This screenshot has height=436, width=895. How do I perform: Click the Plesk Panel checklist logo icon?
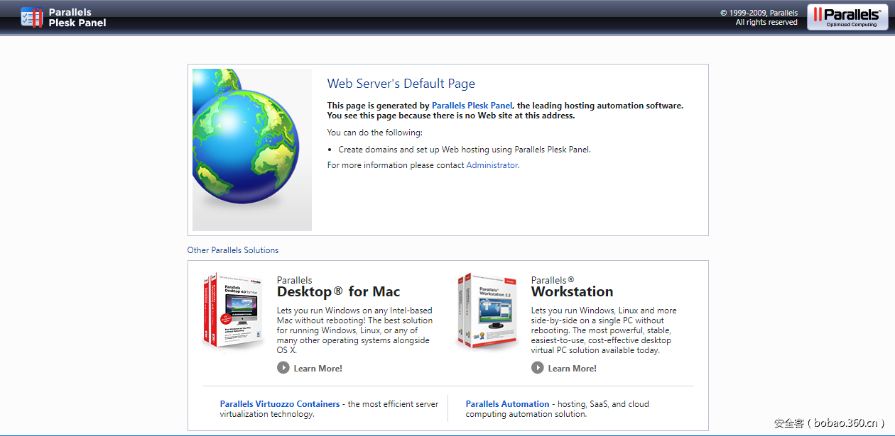(x=32, y=17)
